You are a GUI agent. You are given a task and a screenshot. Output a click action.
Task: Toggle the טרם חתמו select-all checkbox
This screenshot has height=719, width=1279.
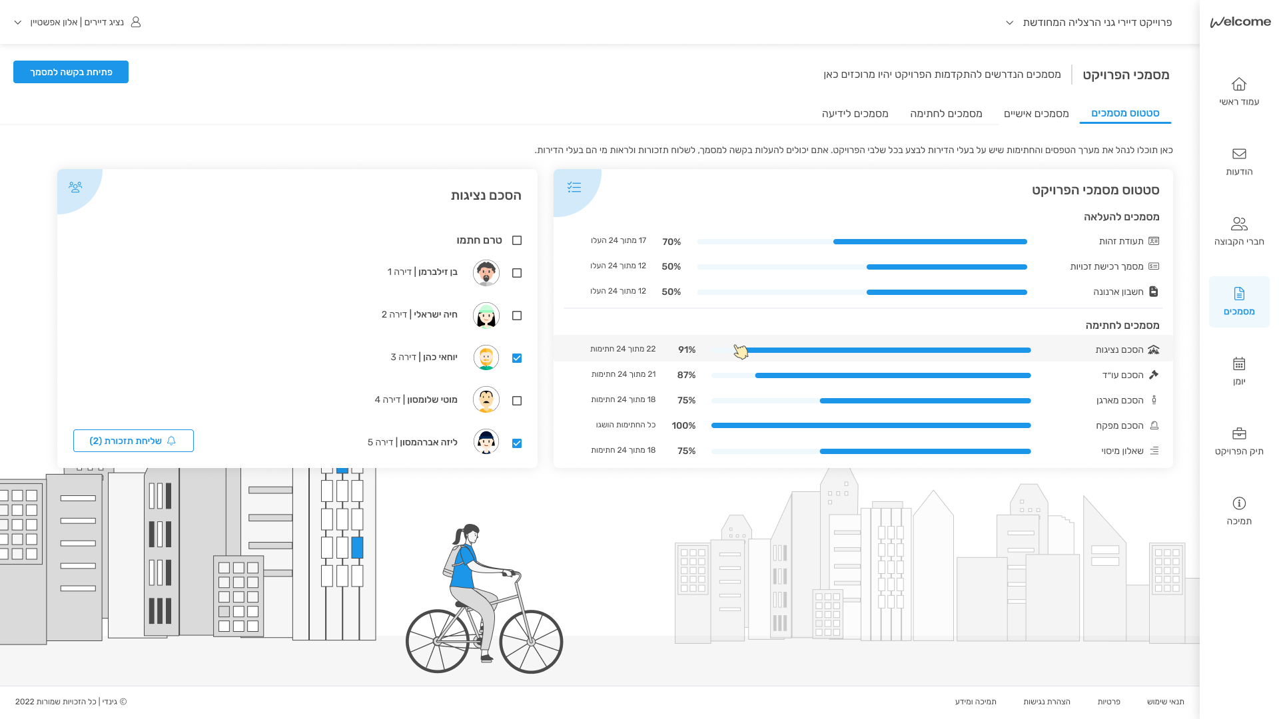tap(517, 240)
